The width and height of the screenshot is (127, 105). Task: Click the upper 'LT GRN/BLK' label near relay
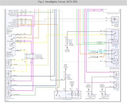point(99,42)
